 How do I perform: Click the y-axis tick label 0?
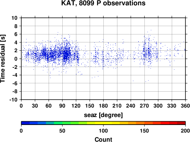point(16,59)
